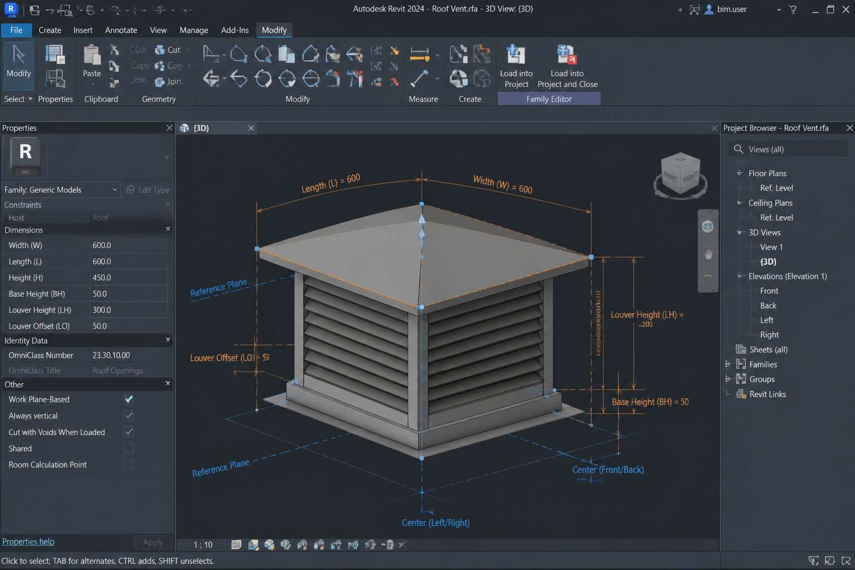Click the Groups node icon
This screenshot has height=570, width=855.
[741, 379]
